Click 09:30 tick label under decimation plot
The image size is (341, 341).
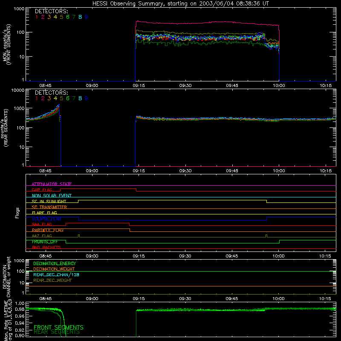(185, 299)
